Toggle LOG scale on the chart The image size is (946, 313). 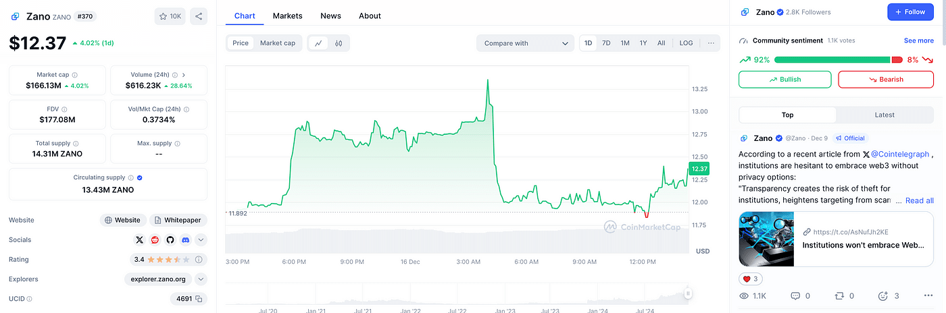[686, 43]
